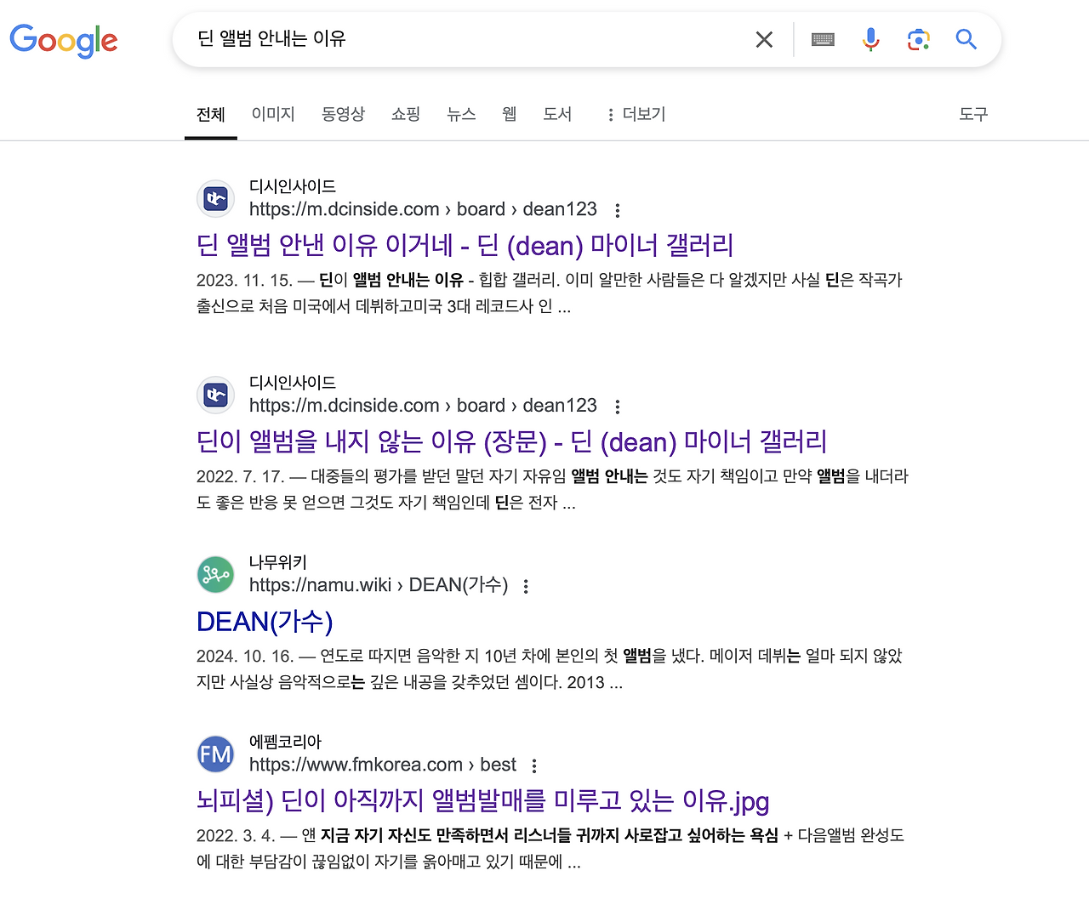Open three-dot menu on first dcinside result
The width and height of the screenshot is (1089, 899).
tap(617, 209)
